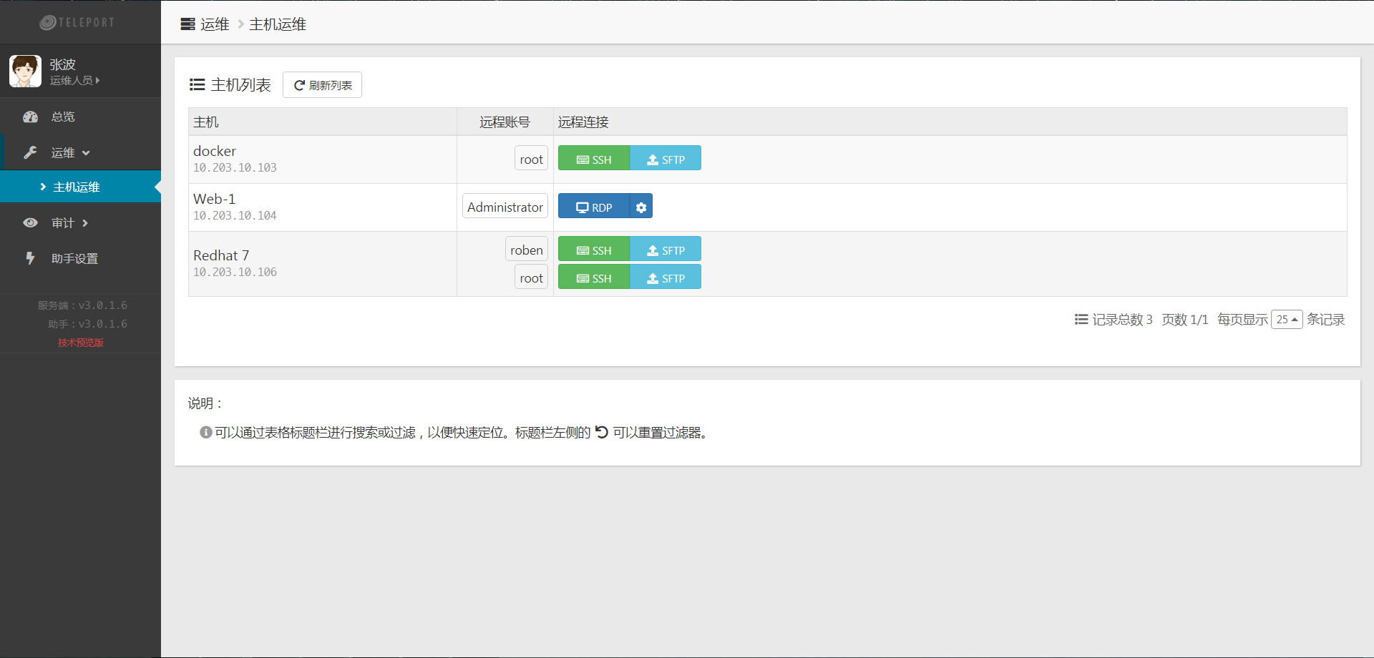The width and height of the screenshot is (1374, 658).
Task: Click the lightning bolt icon beside 助手设置
Action: [x=30, y=258]
